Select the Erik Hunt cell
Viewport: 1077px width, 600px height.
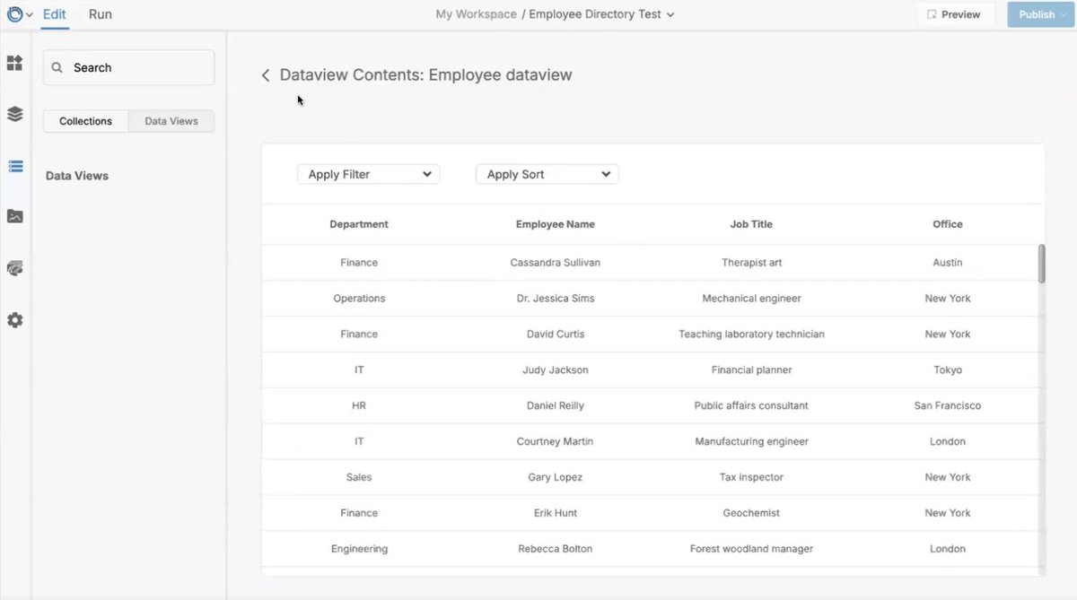pyautogui.click(x=556, y=514)
